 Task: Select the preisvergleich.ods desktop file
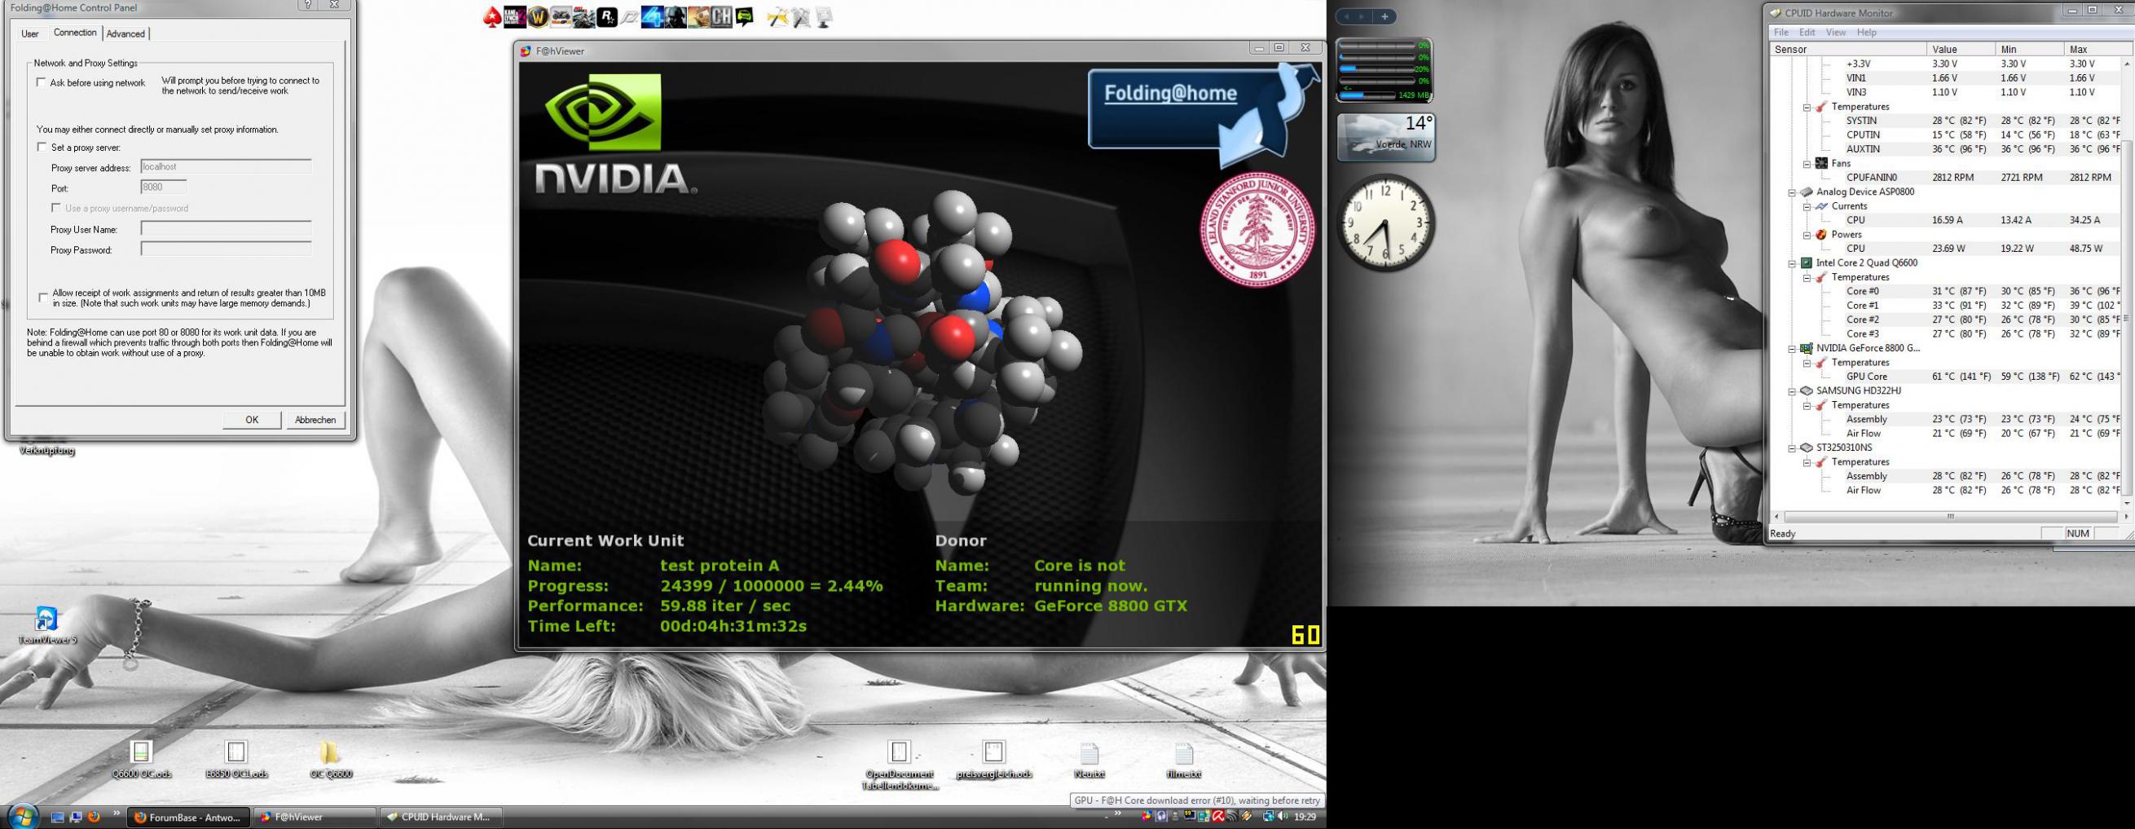(x=993, y=761)
